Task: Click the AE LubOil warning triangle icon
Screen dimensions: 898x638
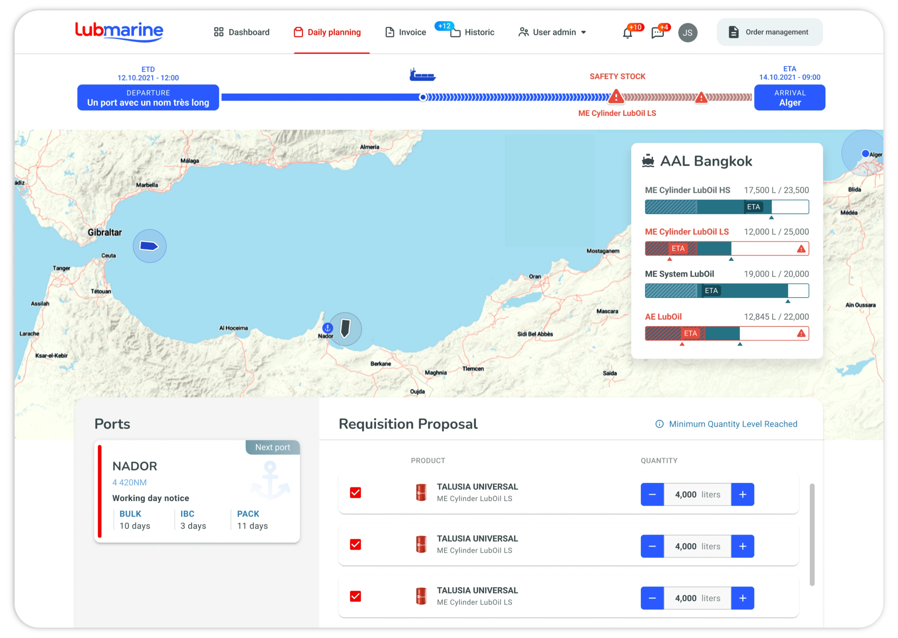Action: pyautogui.click(x=801, y=334)
